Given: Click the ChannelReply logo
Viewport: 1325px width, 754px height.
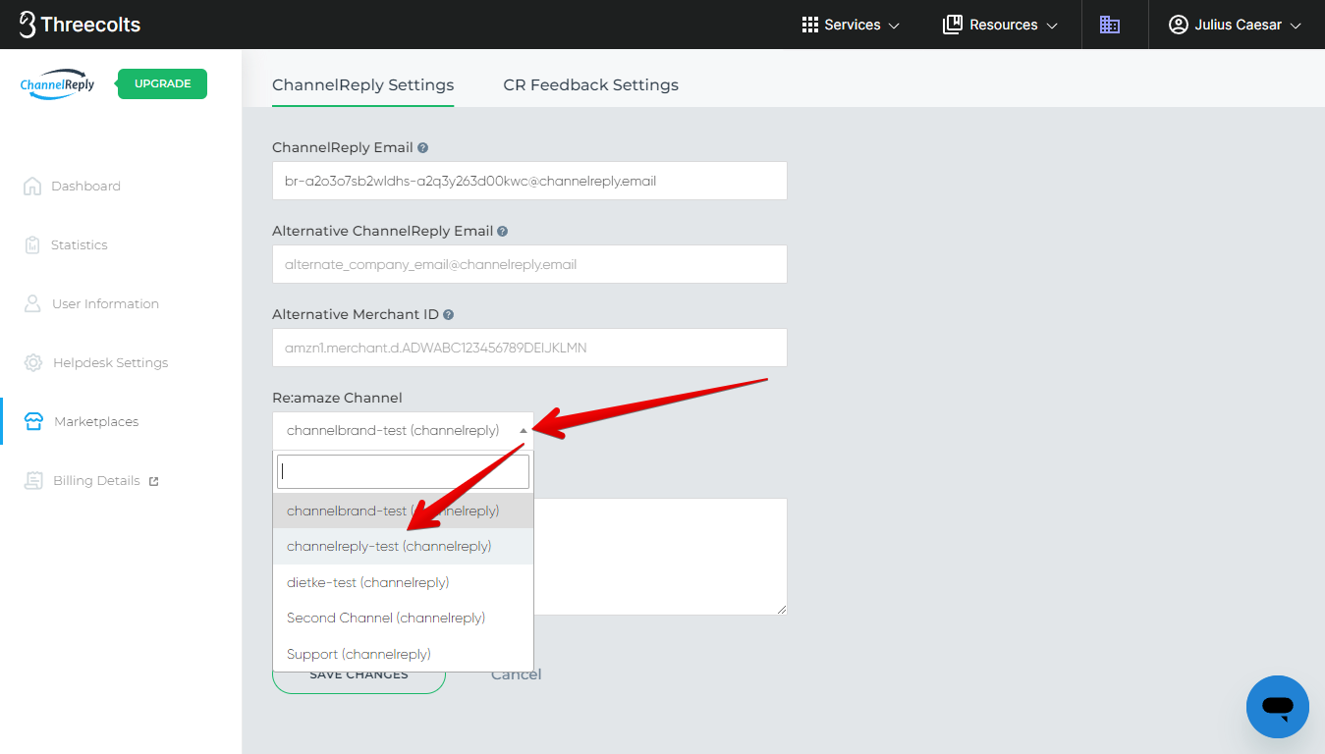Looking at the screenshot, I should [58, 84].
